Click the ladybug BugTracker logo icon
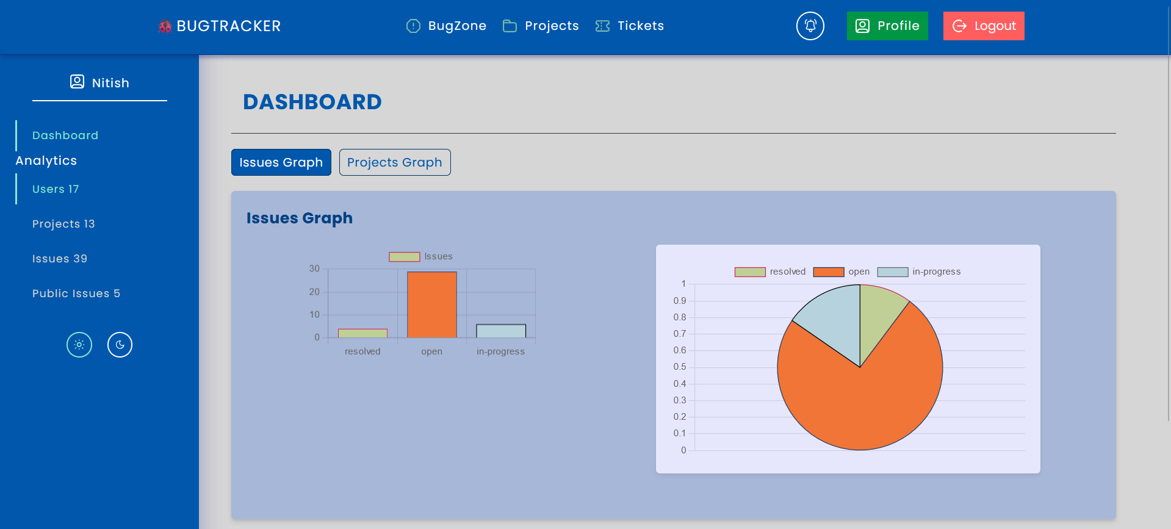The height and width of the screenshot is (529, 1171). [x=165, y=26]
